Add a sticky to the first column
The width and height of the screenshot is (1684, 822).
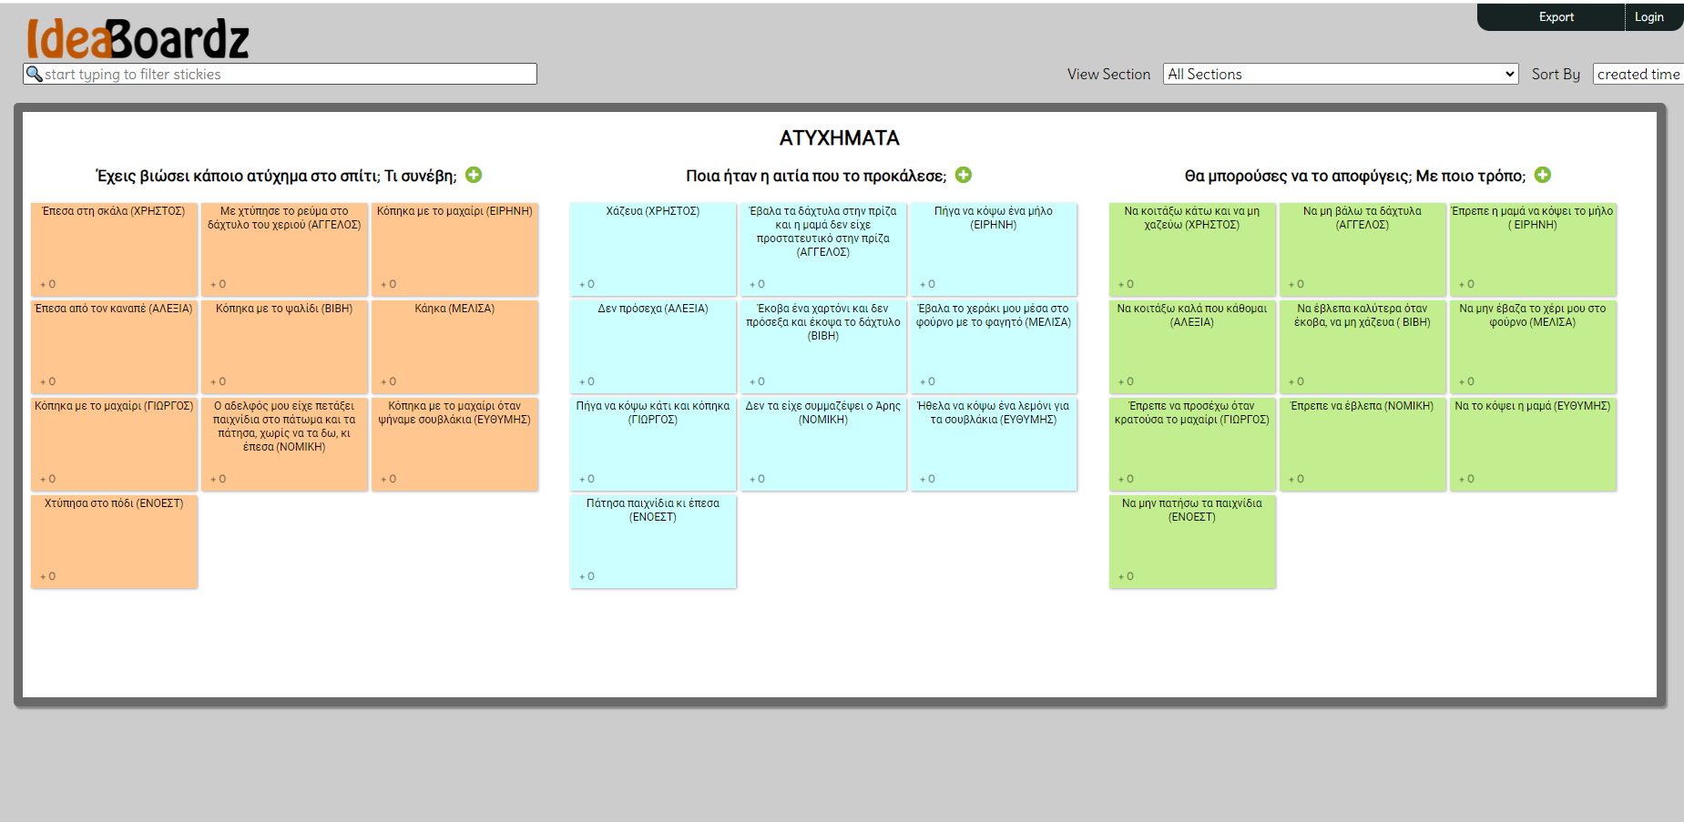pos(474,175)
